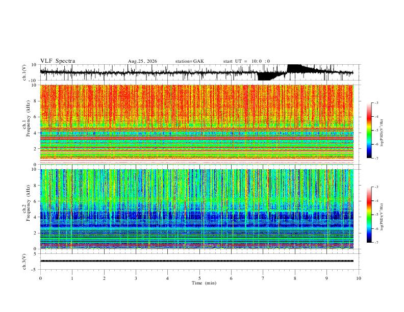Click time axis tick label "7"

pyautogui.click(x=263, y=278)
